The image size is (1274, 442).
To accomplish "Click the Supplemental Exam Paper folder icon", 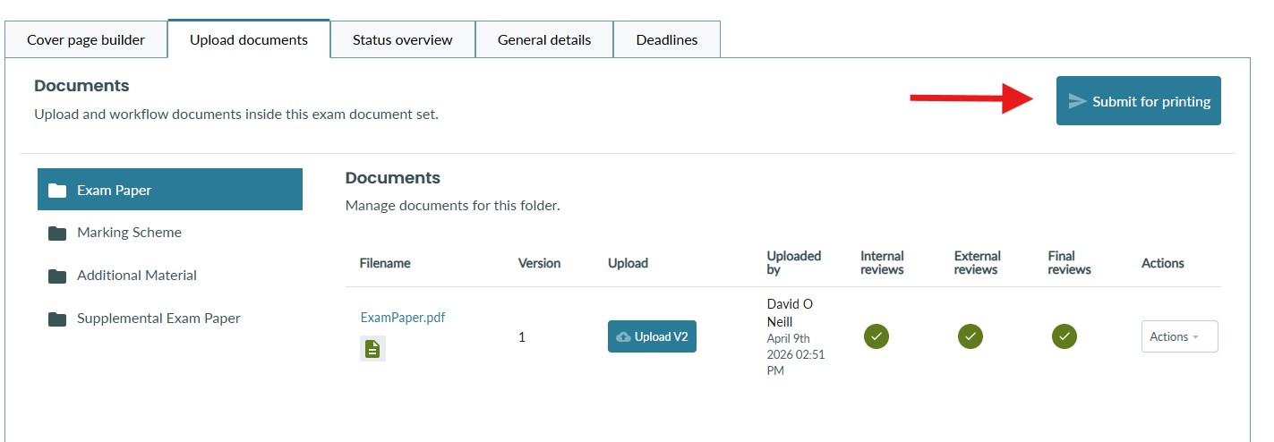I will click(57, 319).
